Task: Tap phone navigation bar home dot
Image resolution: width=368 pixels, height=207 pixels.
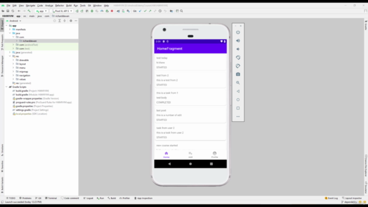Action: (190, 164)
